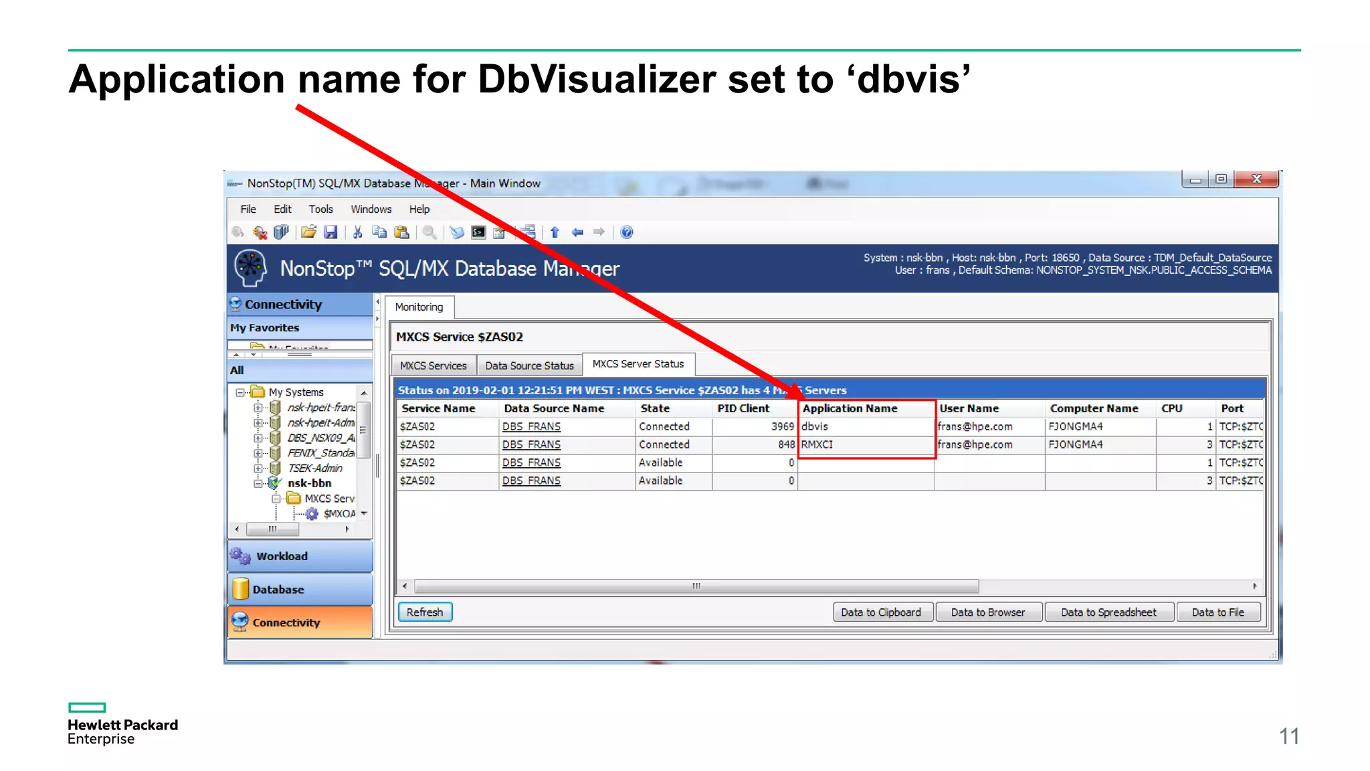The image size is (1370, 771).
Task: Click the cut scissors icon
Action: pos(357,232)
